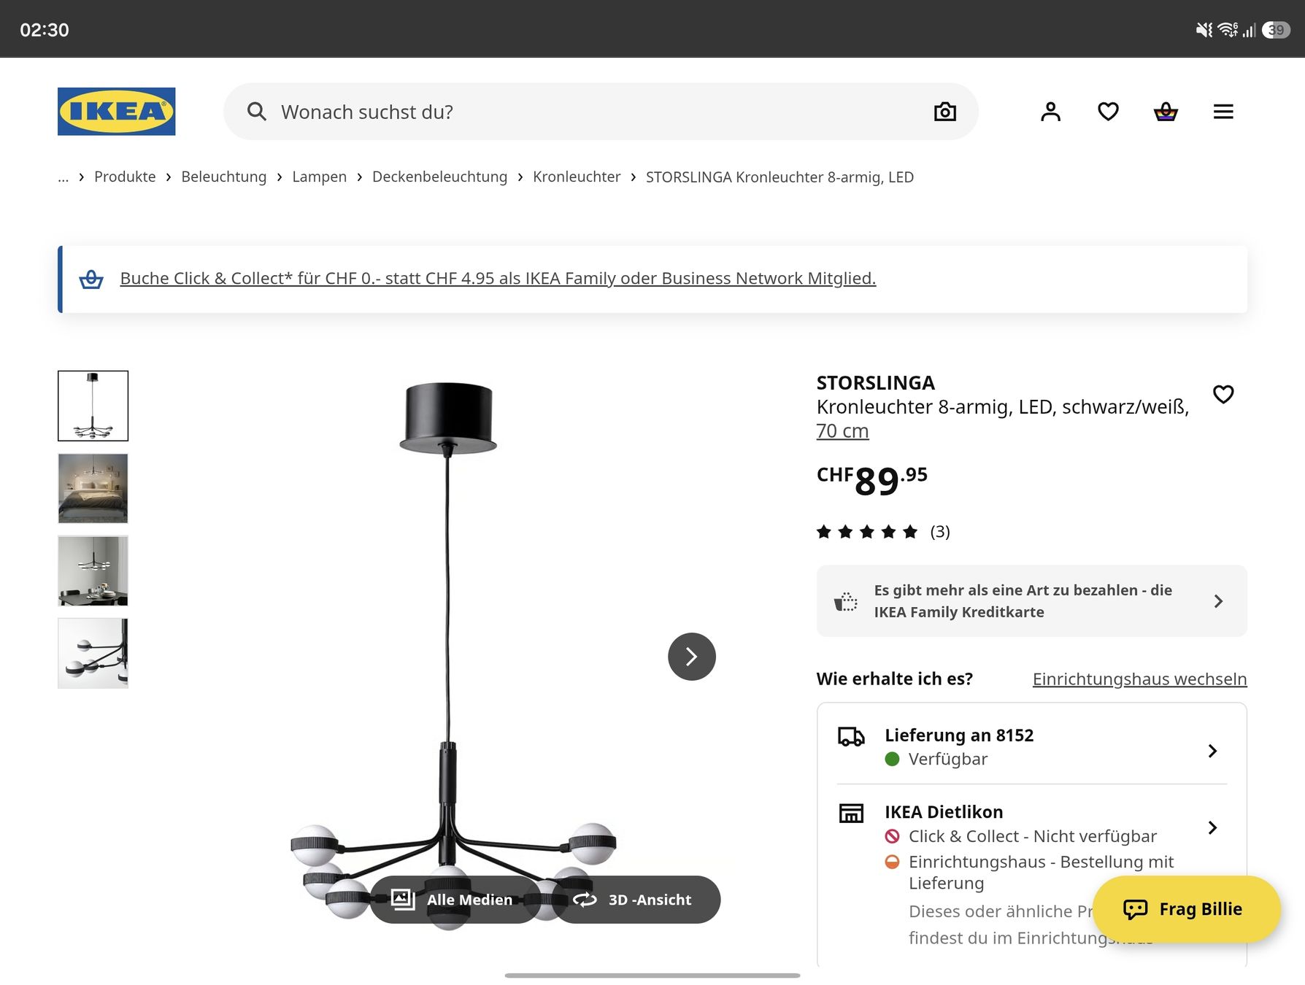Click the search magnifier icon

coord(256,112)
